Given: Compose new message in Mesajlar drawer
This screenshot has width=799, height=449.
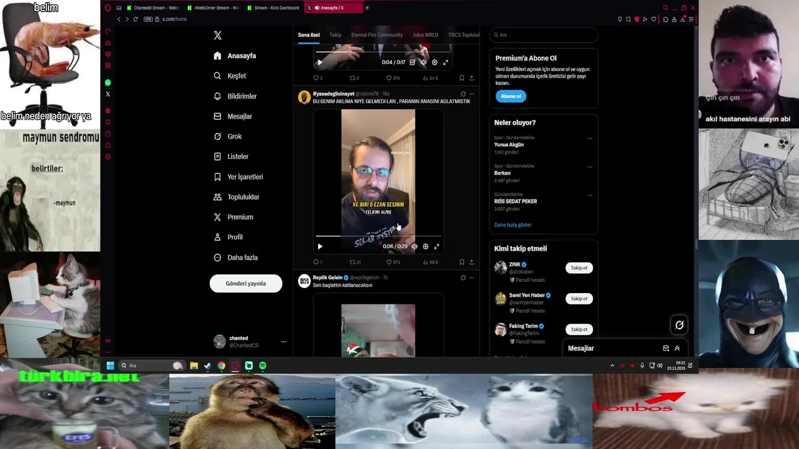Looking at the screenshot, I should (x=666, y=349).
